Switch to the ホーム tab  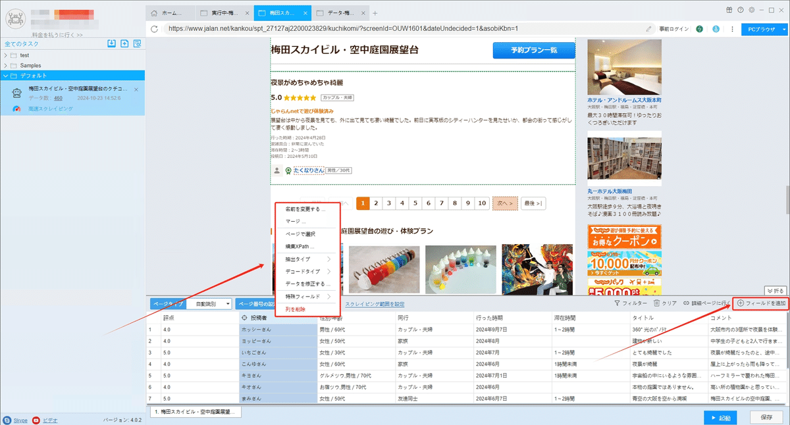[x=171, y=13]
